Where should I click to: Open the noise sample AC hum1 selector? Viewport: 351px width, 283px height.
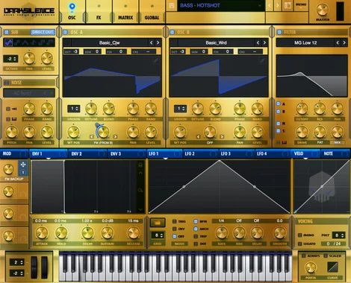click(29, 93)
